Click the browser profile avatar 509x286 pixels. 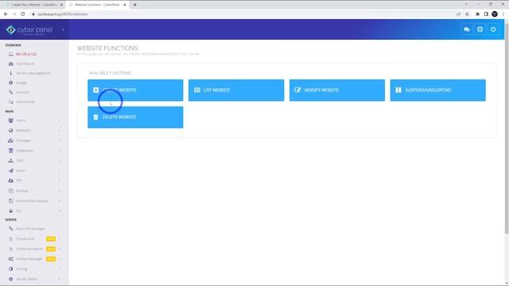[x=495, y=14]
